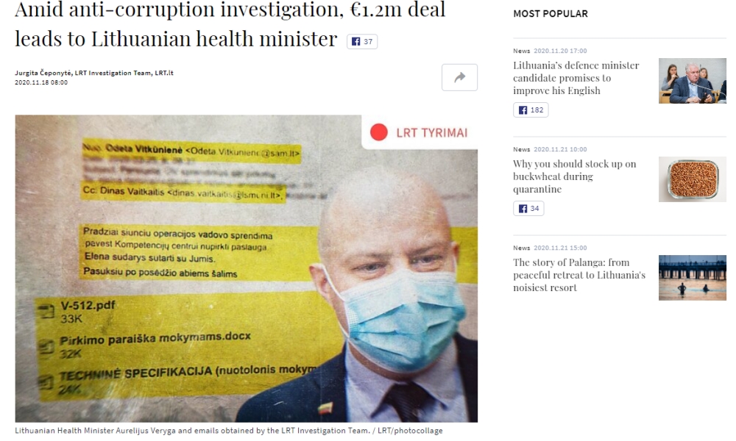Click the red LRT TYRIMAI record dot

[x=378, y=132]
